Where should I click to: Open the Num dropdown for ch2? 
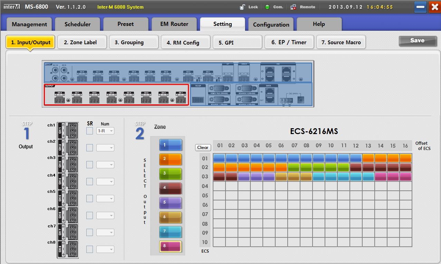click(x=105, y=148)
